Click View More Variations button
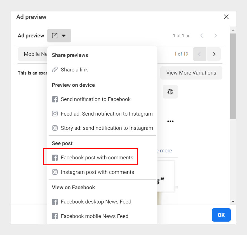 pos(191,73)
